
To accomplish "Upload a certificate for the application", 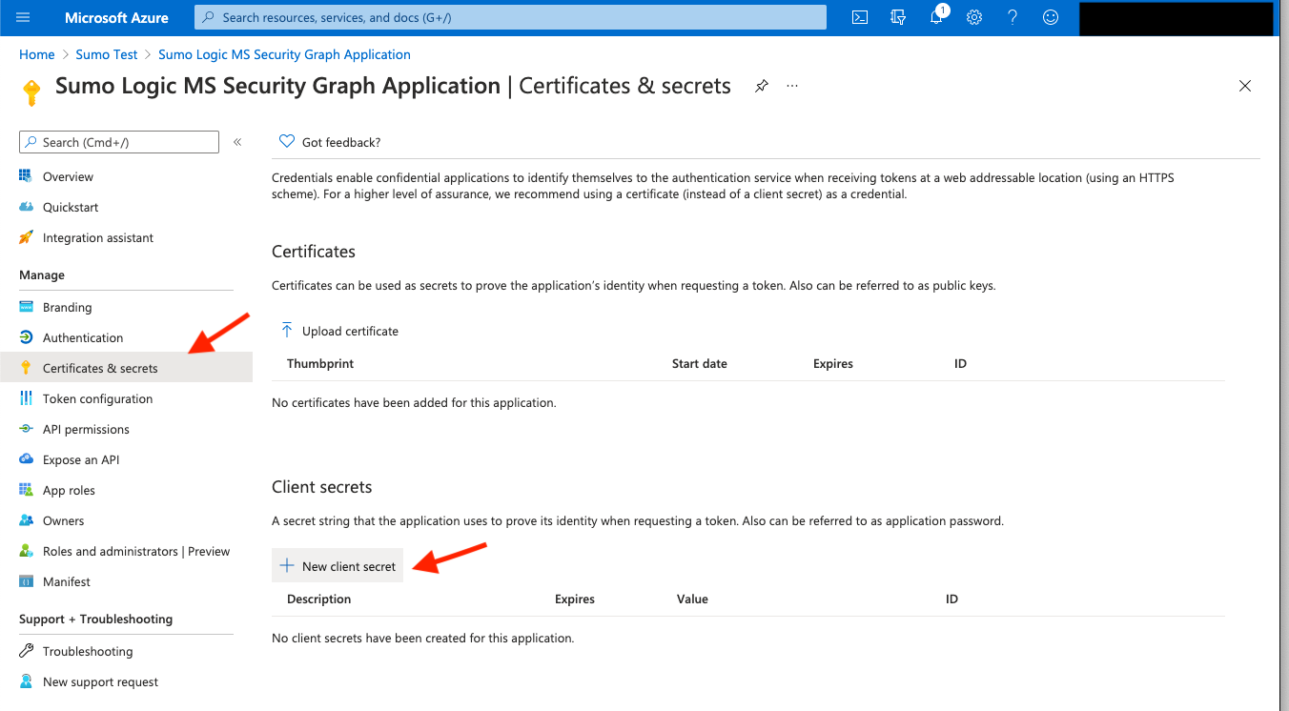I will coord(338,331).
